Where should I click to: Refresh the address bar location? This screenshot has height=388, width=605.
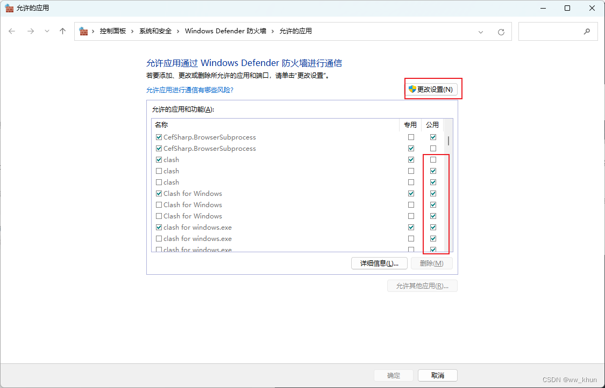click(501, 32)
